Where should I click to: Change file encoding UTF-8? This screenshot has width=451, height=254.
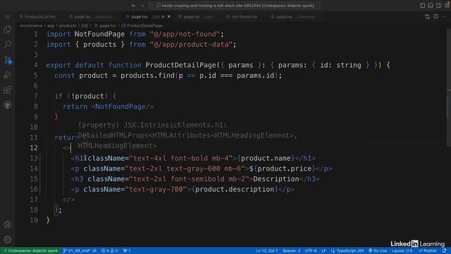coord(311,251)
